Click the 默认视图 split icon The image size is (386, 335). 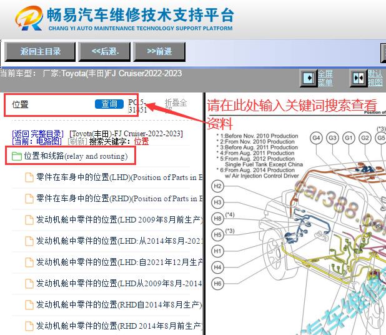point(359,78)
